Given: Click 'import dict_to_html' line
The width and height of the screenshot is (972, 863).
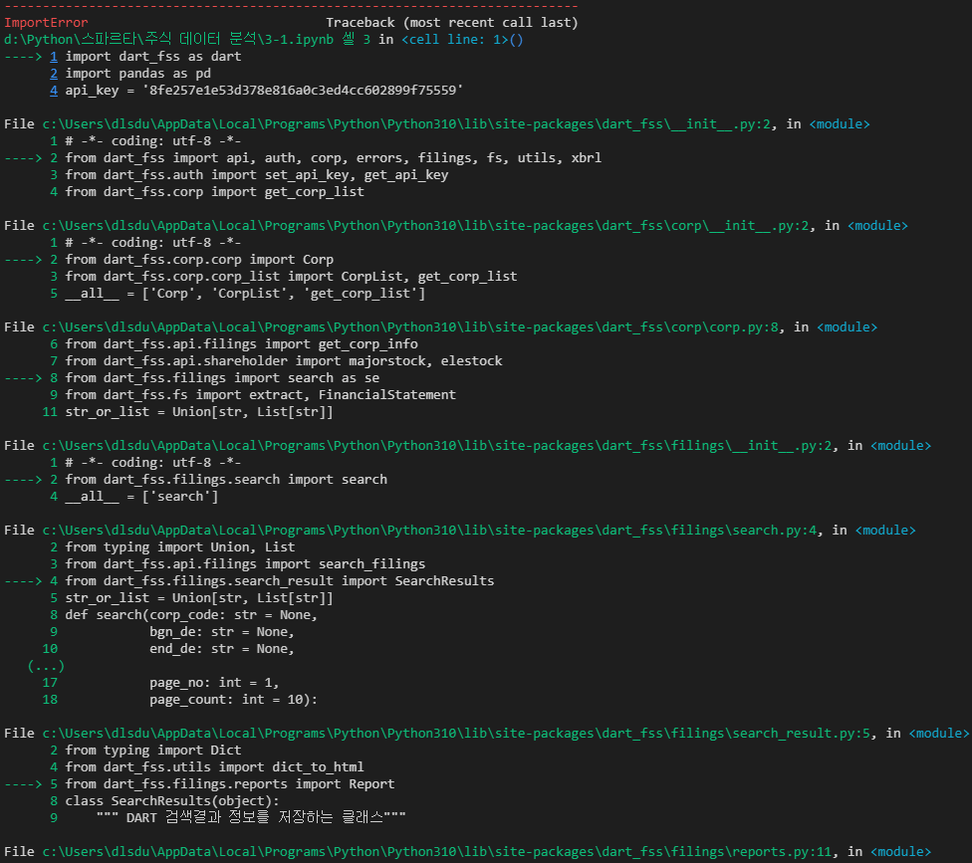Looking at the screenshot, I should (214, 767).
